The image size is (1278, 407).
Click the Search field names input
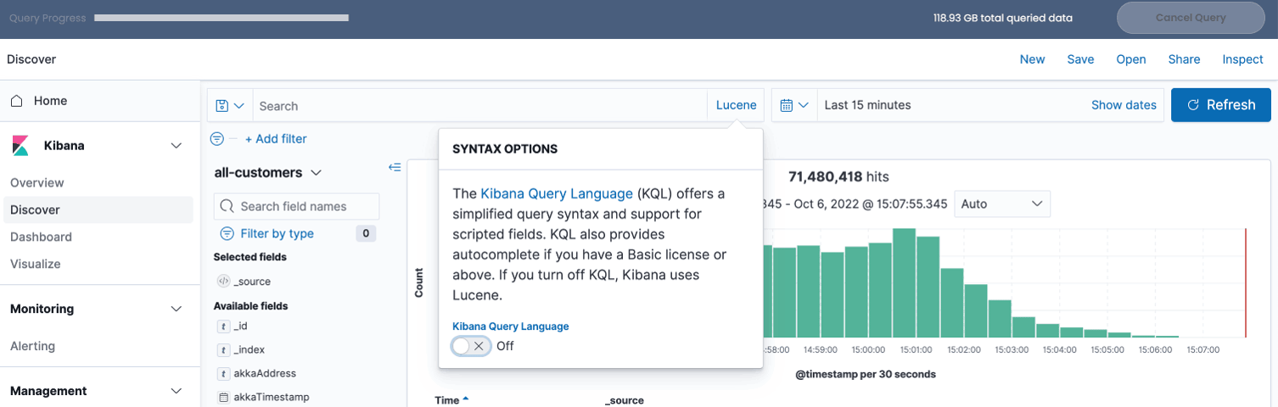297,206
